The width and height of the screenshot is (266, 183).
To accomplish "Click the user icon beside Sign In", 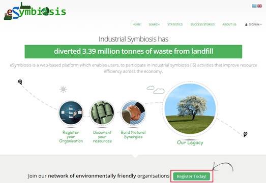I will 246,25.
